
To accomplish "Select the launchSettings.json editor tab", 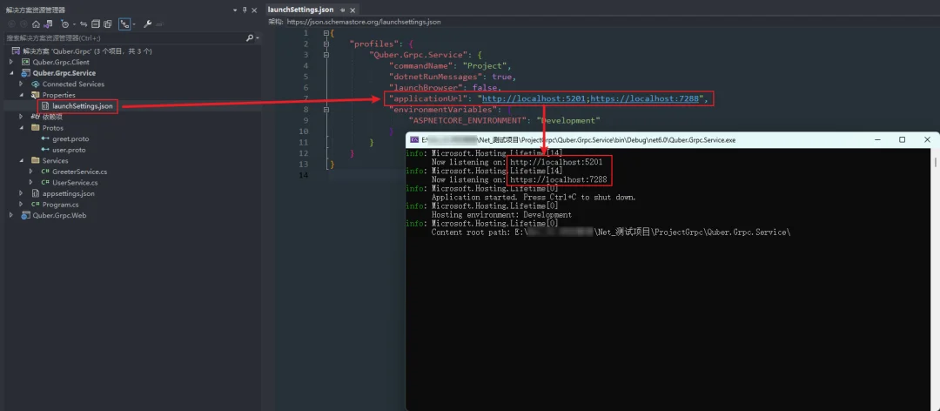I will point(300,10).
